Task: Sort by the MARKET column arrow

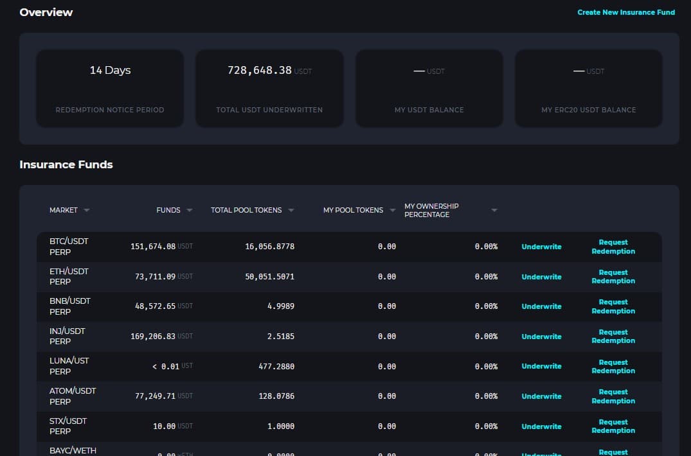Action: coord(87,210)
